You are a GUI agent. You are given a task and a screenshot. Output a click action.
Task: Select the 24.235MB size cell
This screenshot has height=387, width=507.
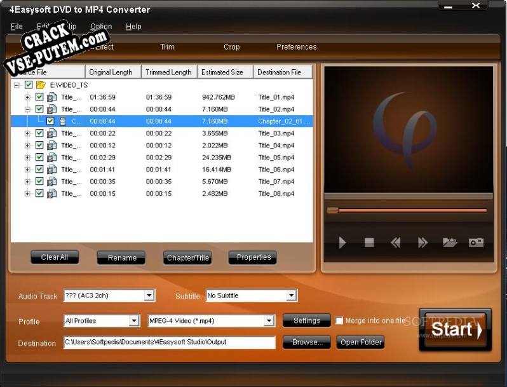tap(217, 158)
